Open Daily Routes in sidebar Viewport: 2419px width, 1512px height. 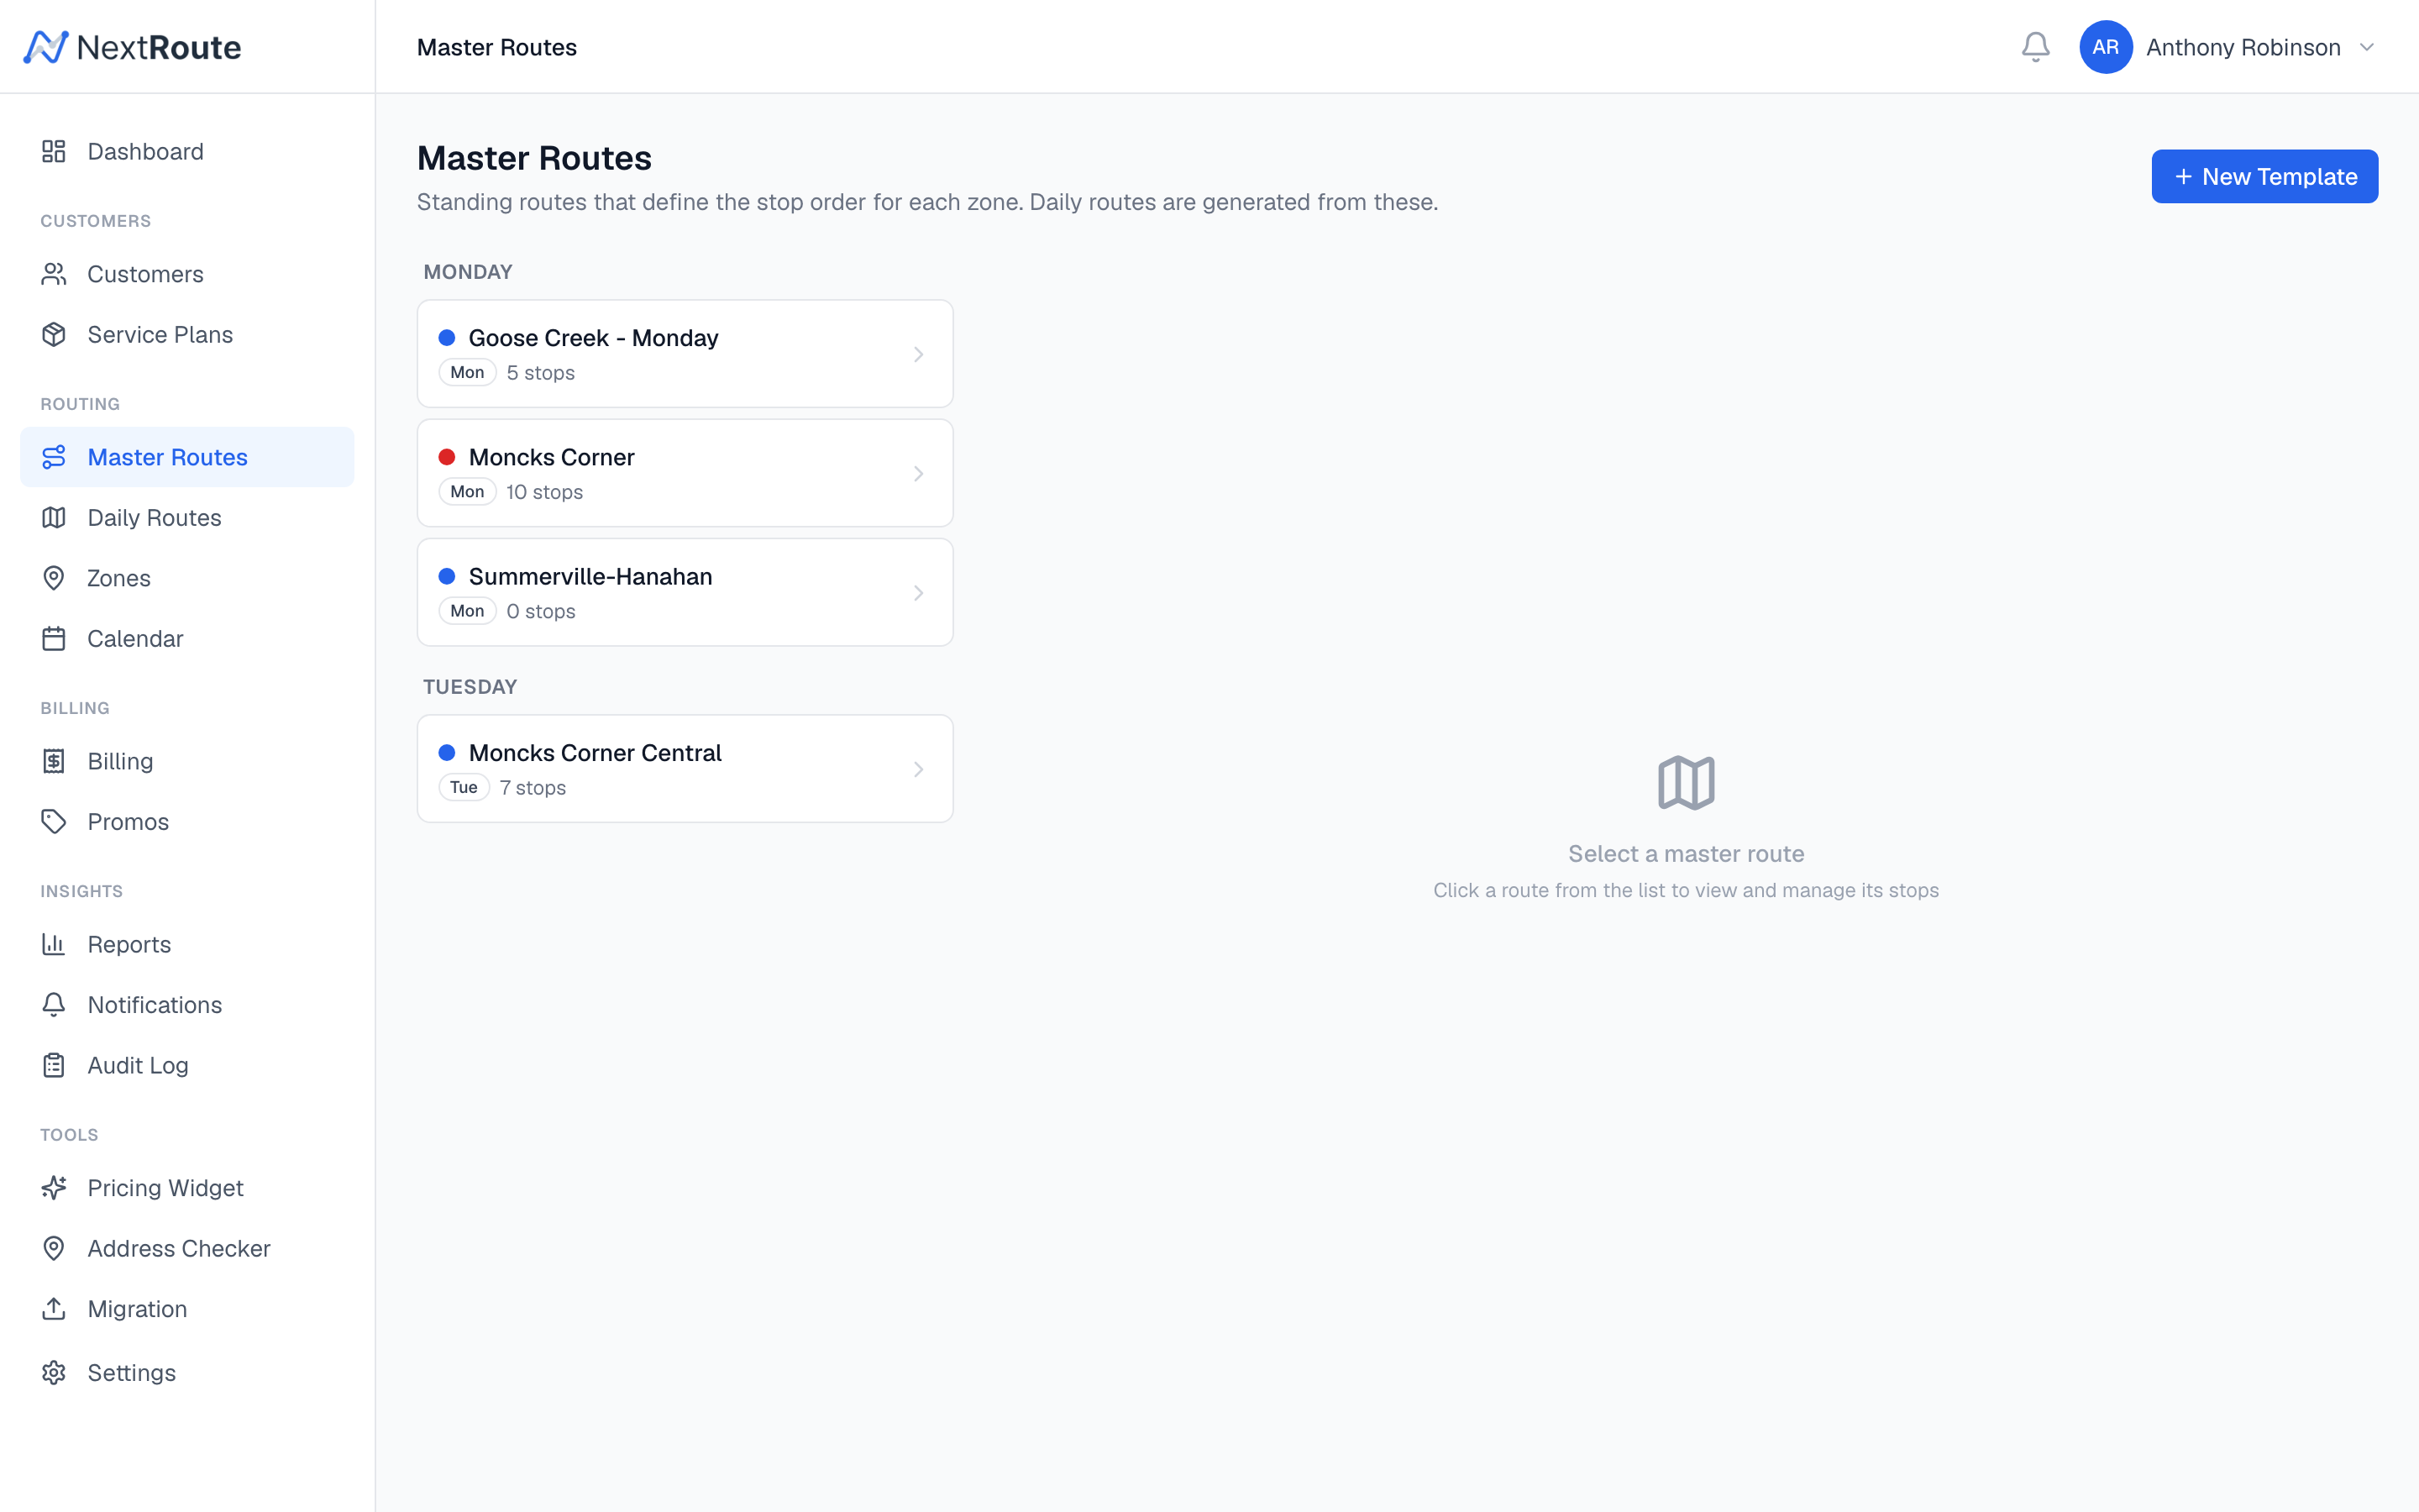point(154,517)
